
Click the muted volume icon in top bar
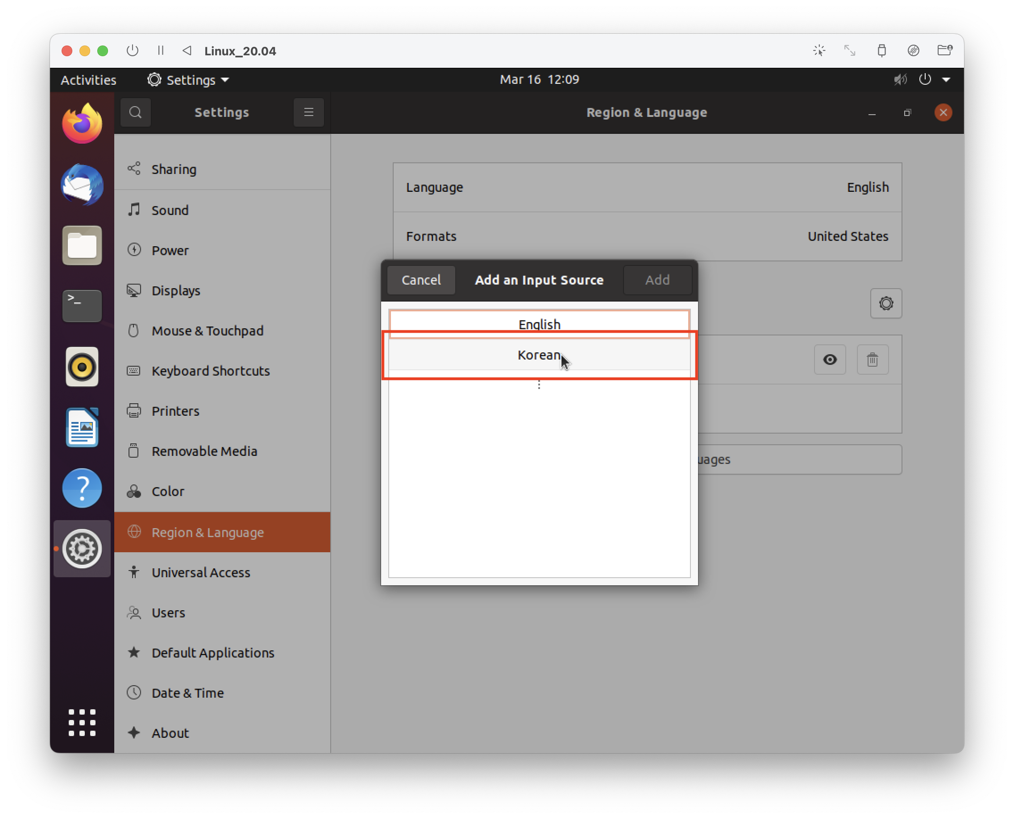click(x=900, y=79)
